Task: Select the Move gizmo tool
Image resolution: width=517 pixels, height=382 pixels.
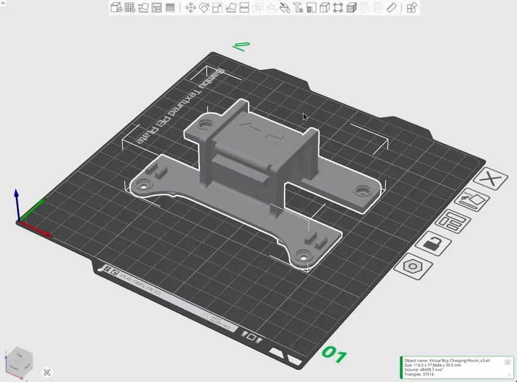Action: coord(191,7)
